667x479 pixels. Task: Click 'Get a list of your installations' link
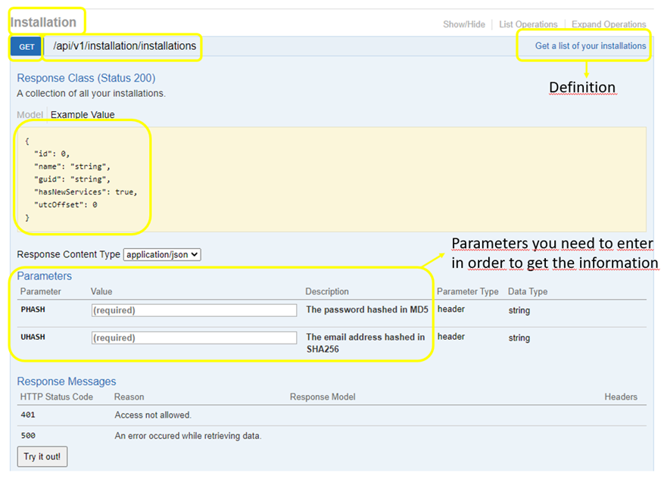(x=590, y=46)
